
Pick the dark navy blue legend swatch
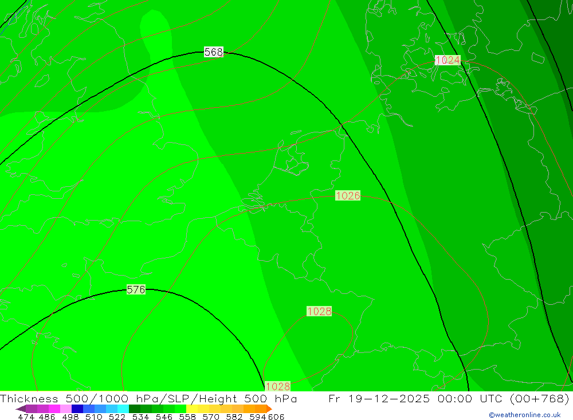[x=77, y=409]
